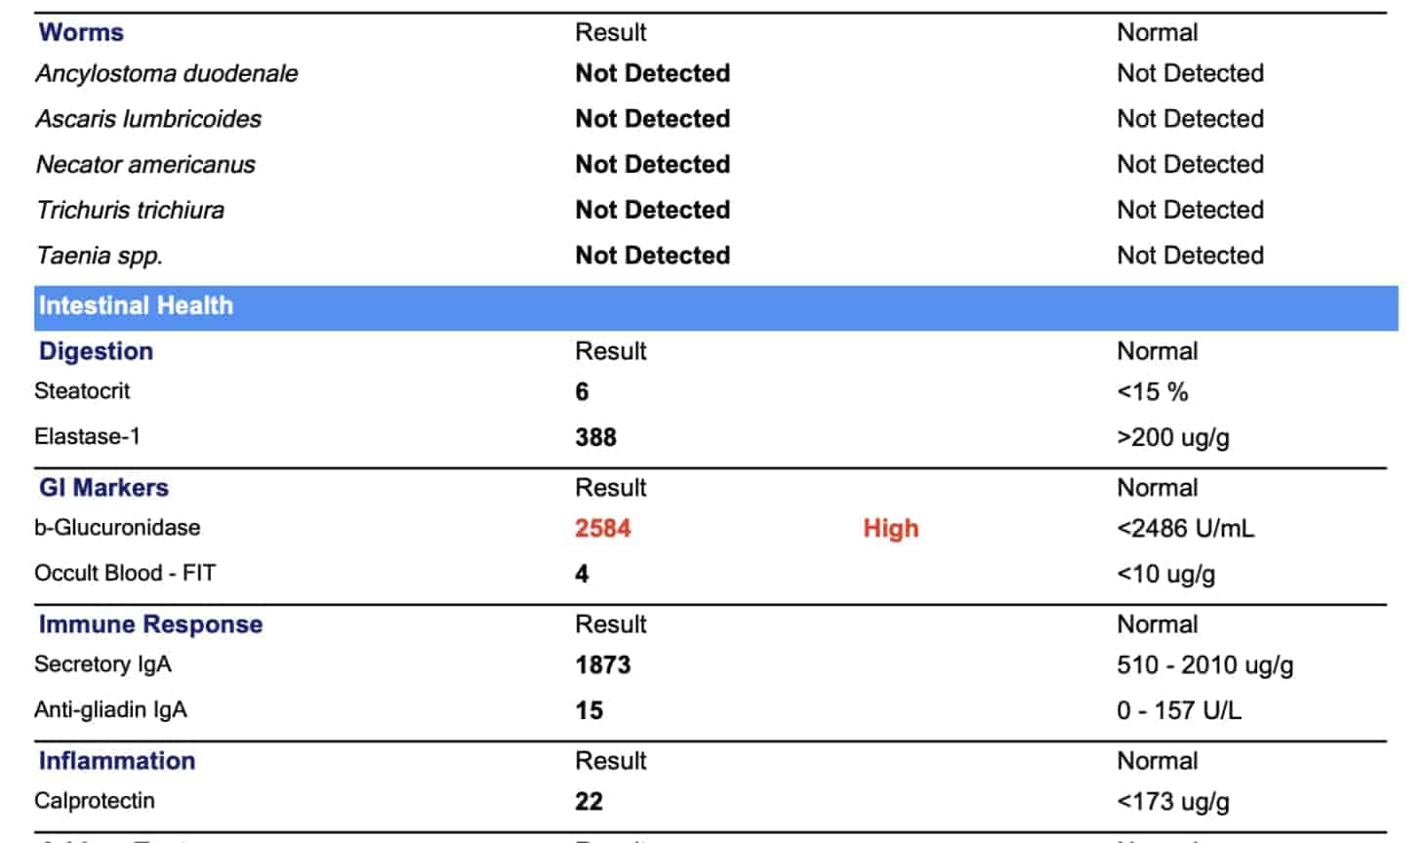Viewport: 1427px width, 843px height.
Task: Click the Necator americanus label
Action: 145,165
